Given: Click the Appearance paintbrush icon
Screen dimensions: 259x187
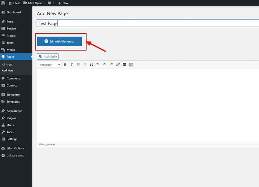Looking at the screenshot, I should (x=3, y=111).
